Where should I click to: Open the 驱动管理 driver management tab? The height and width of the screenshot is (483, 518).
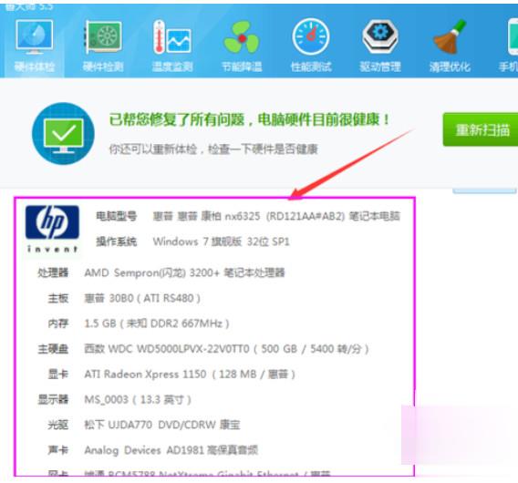tap(380, 46)
